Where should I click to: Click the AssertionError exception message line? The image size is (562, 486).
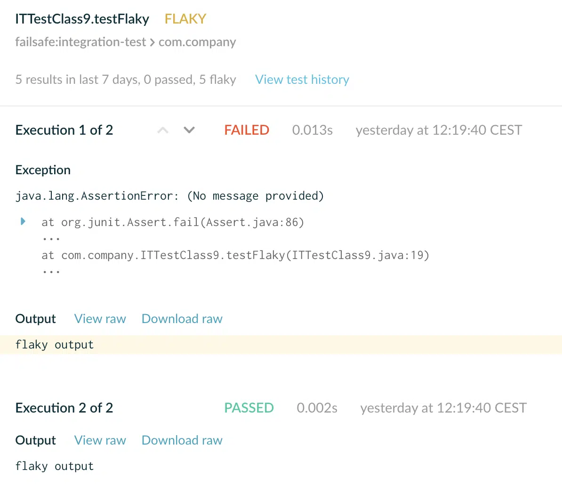tap(169, 196)
